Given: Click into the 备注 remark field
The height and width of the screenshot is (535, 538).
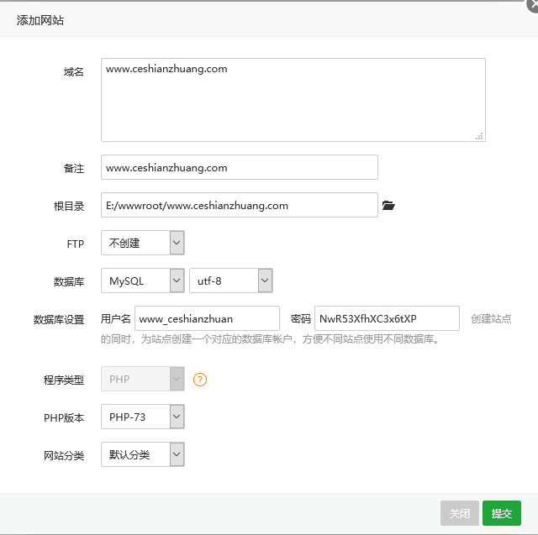Looking at the screenshot, I should [x=240, y=167].
